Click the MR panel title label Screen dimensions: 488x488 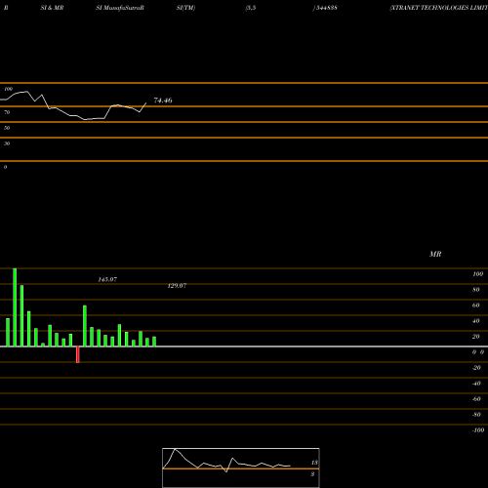pyautogui.click(x=435, y=254)
